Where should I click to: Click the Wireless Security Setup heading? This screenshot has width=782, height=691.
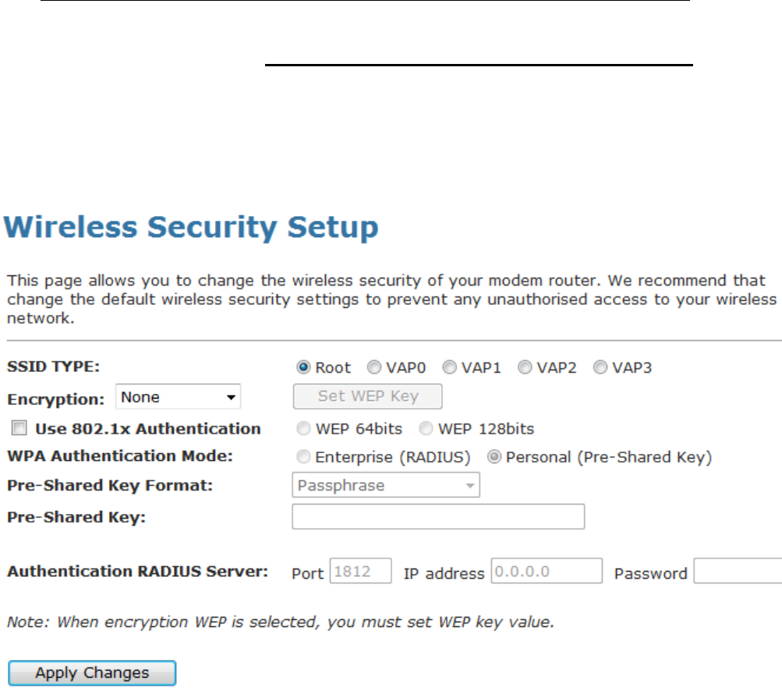click(x=192, y=229)
